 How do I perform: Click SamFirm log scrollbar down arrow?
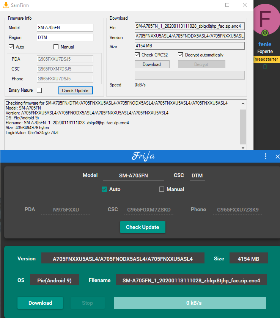click(x=243, y=147)
